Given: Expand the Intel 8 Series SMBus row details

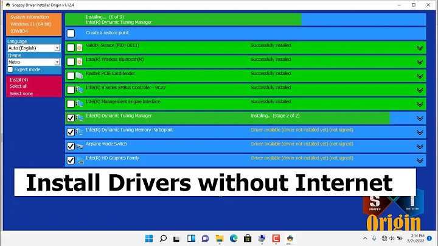Looking at the screenshot, I should [420, 90].
